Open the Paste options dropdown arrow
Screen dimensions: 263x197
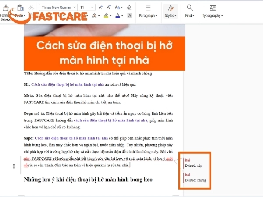click(25, 16)
